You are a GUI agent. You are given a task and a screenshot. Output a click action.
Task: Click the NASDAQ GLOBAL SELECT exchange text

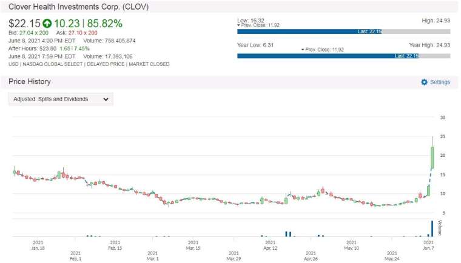point(53,64)
